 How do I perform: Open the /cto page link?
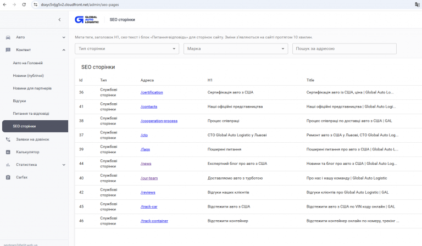144,135
